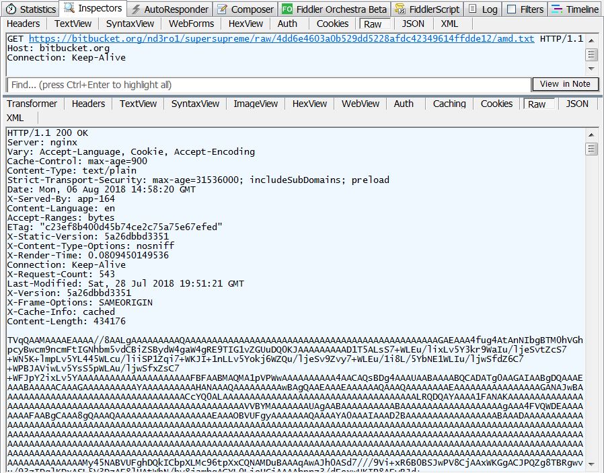The width and height of the screenshot is (604, 473).
Task: Open the Log tab
Action: pyautogui.click(x=484, y=9)
